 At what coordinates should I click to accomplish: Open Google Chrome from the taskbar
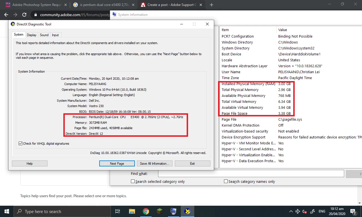(146, 211)
